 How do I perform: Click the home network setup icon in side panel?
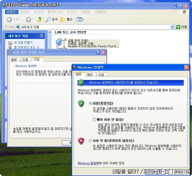pos(10,47)
